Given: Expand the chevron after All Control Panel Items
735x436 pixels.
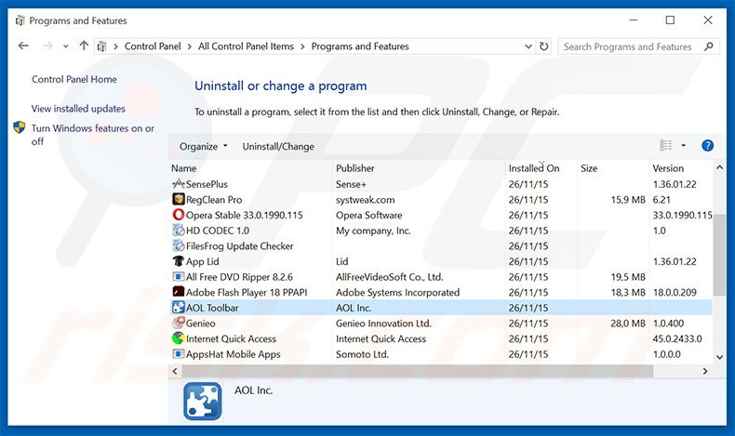Looking at the screenshot, I should point(302,46).
